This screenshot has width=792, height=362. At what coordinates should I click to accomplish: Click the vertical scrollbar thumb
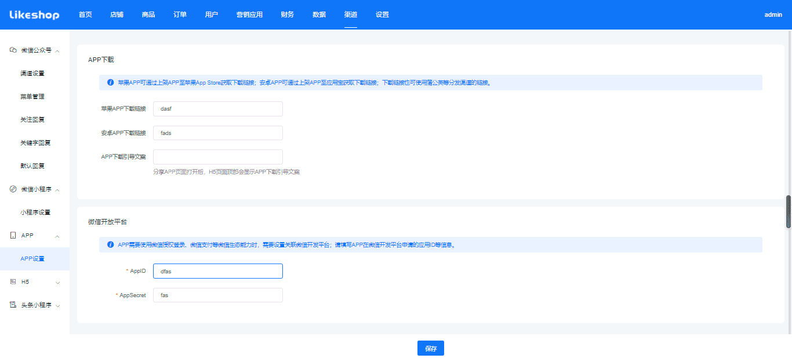pos(789,212)
